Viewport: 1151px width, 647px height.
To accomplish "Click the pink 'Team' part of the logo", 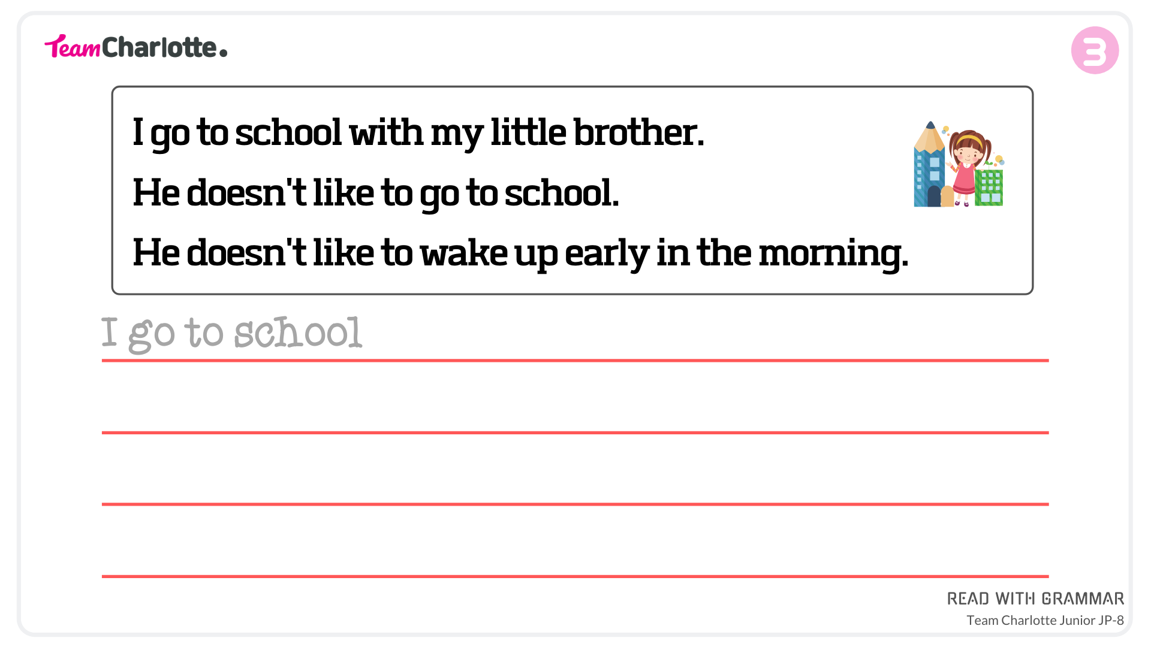I will tap(73, 46).
